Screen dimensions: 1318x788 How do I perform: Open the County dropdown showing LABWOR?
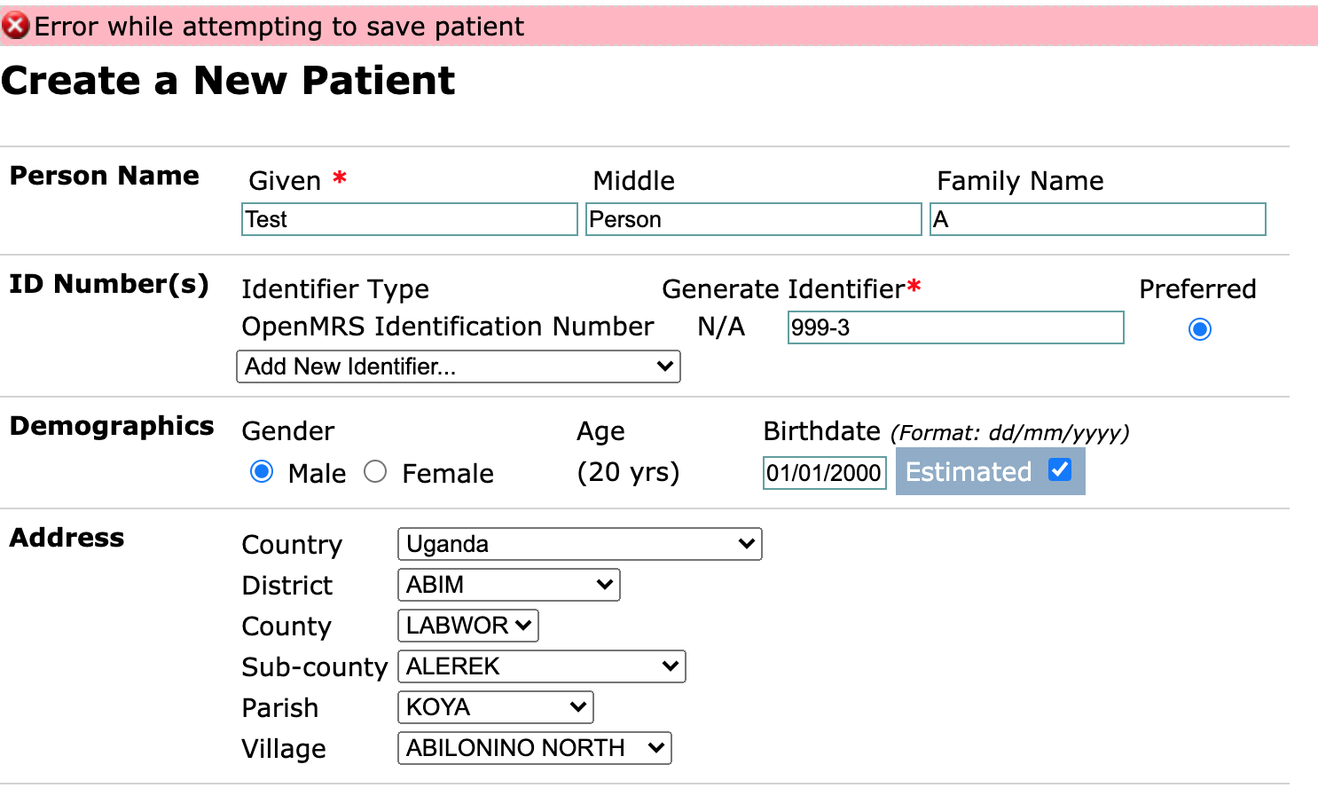(x=468, y=626)
